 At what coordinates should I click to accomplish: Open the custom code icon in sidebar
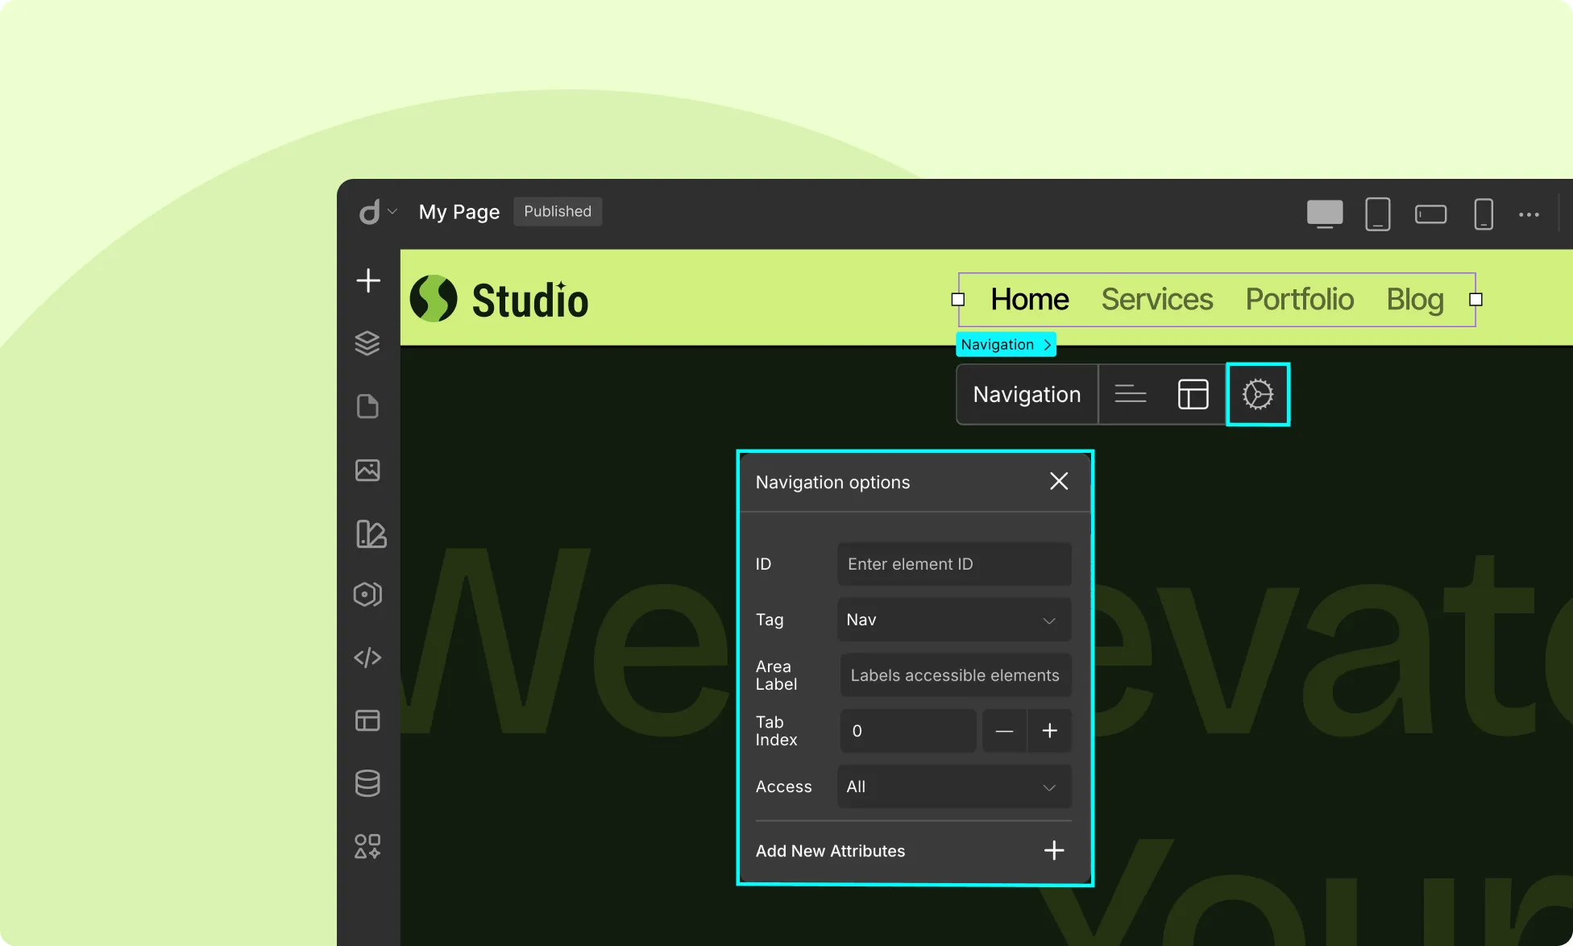367,658
